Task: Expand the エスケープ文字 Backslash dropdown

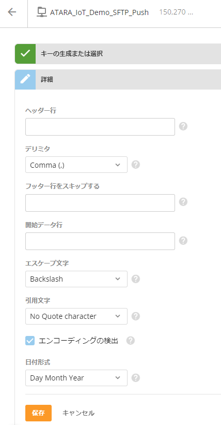Action: click(x=76, y=279)
